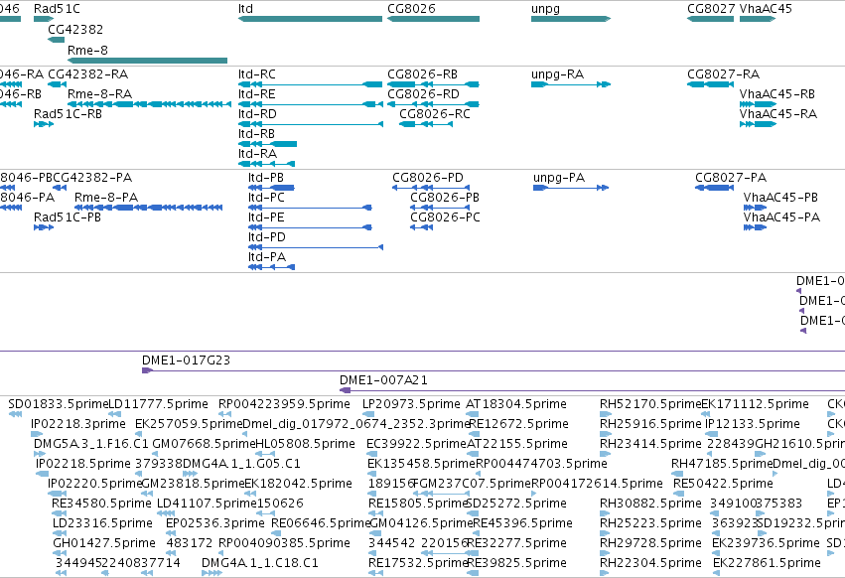Select EST RH25916.5prime
This screenshot has height=578, width=845.
point(606,434)
